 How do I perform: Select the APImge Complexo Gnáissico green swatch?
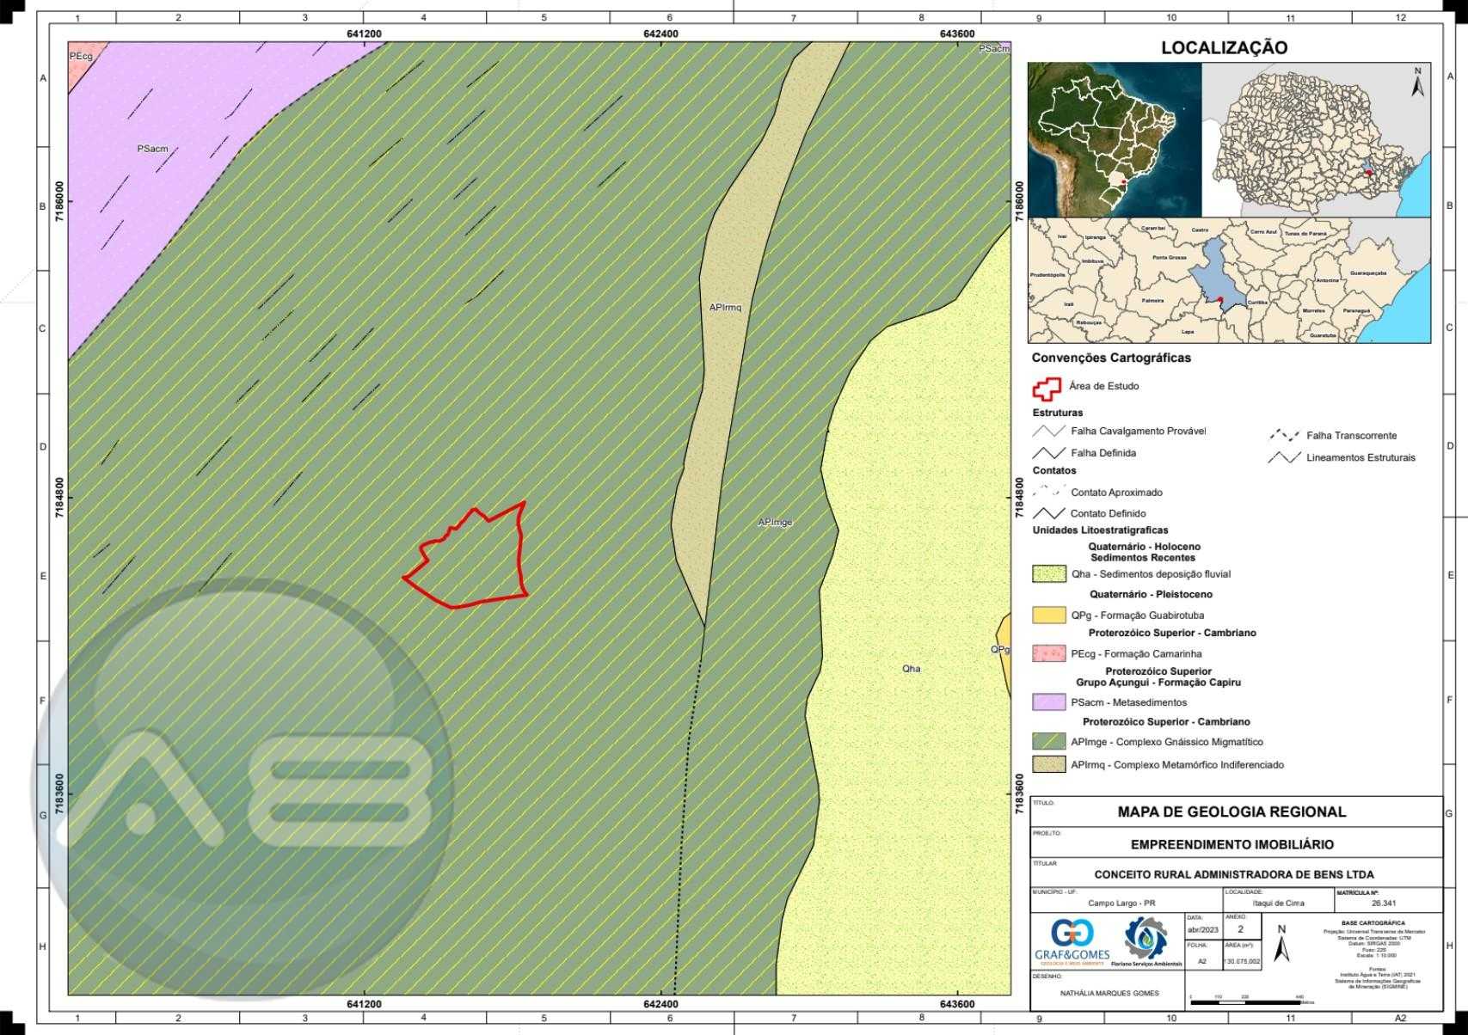[x=1048, y=742]
